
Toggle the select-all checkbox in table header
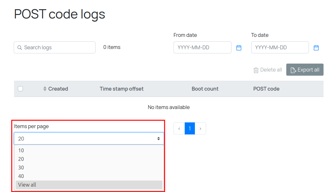pyautogui.click(x=20, y=89)
